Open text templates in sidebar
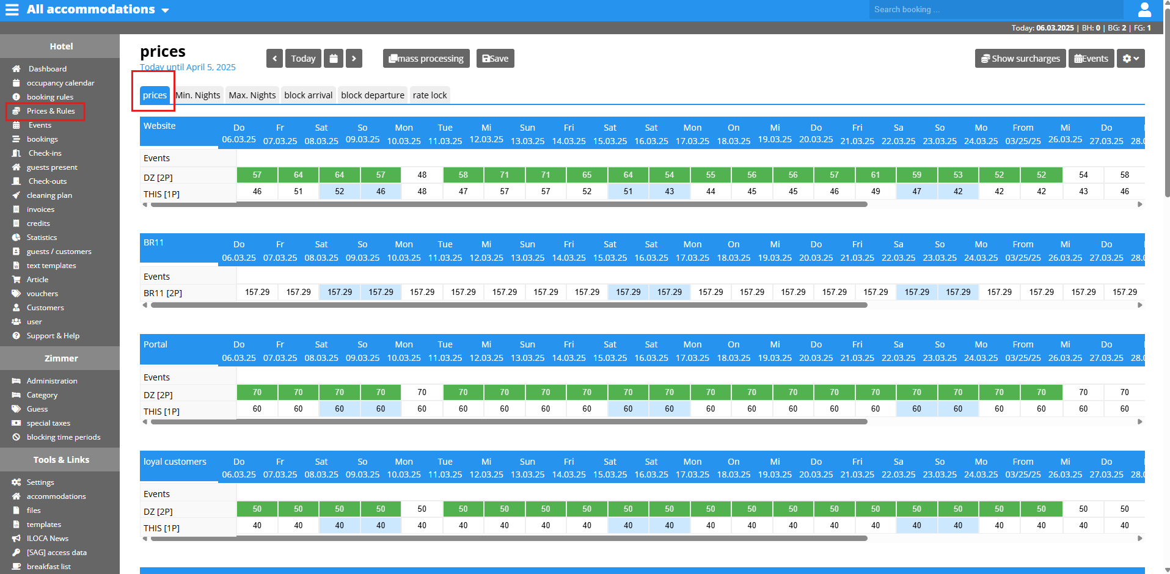Image resolution: width=1170 pixels, height=574 pixels. coord(51,266)
